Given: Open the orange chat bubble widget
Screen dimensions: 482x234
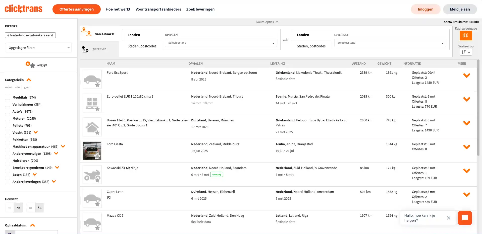Looking at the screenshot, I should coord(465,218).
